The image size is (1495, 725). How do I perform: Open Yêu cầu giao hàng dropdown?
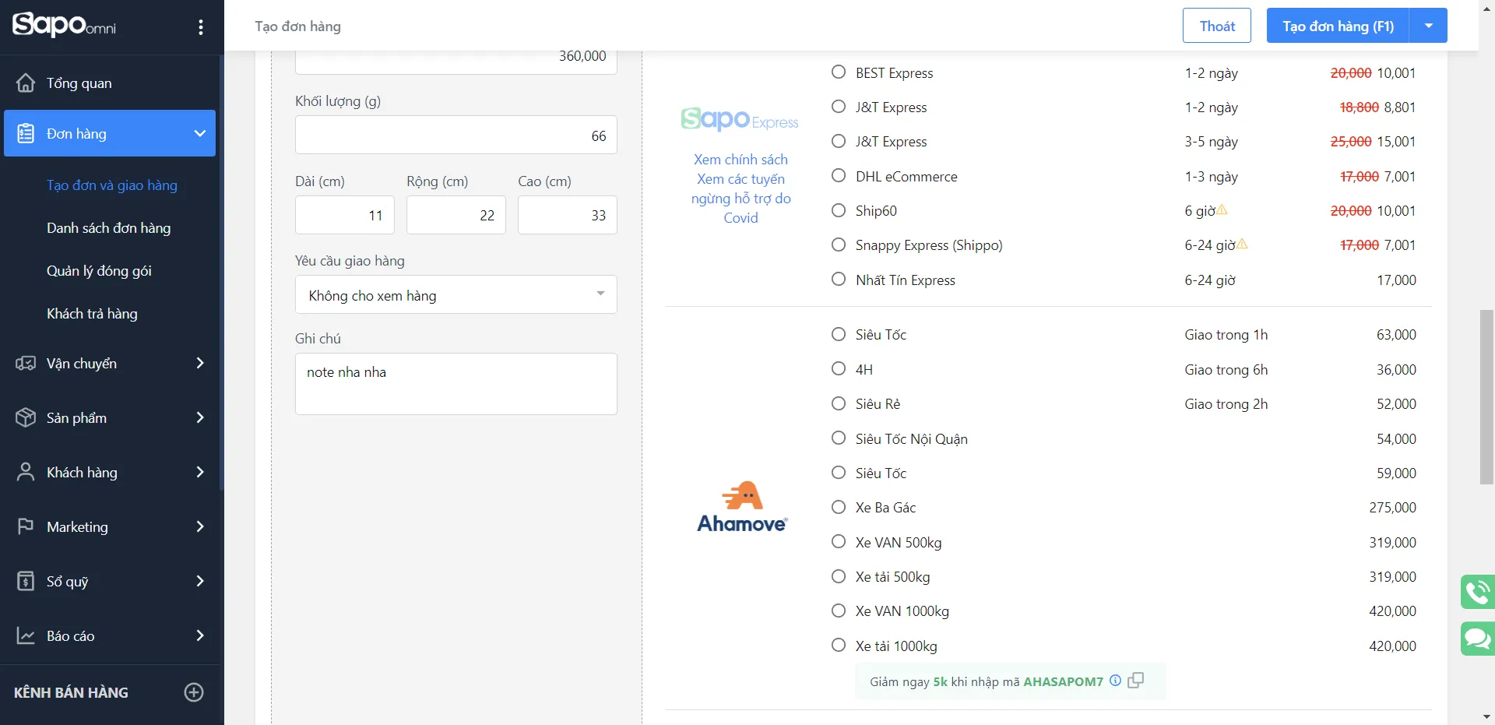point(456,294)
